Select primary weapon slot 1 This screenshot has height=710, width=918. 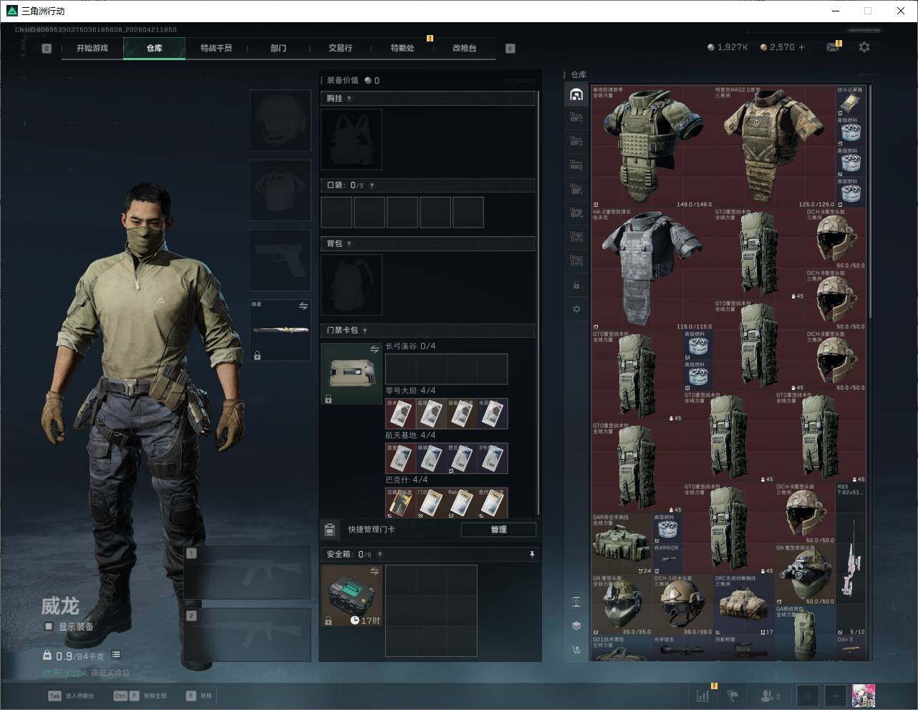[x=248, y=573]
